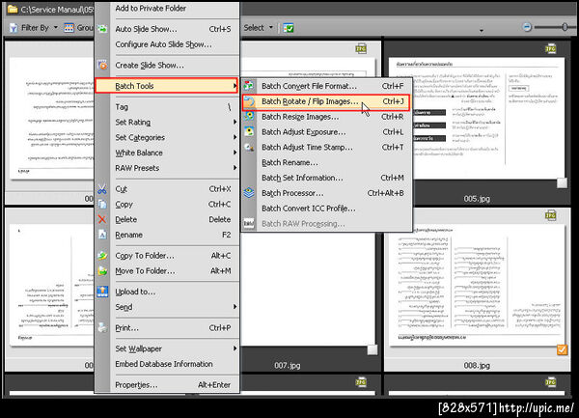The height and width of the screenshot is (418, 579).
Task: Click the JPG badge on 008.jpg
Action: tap(551, 215)
